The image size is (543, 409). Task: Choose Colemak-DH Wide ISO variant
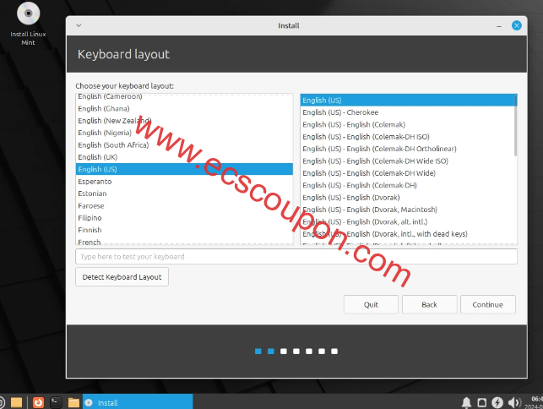(407, 161)
